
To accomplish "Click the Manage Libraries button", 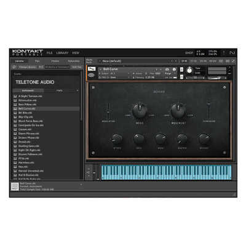I will 27,67.
